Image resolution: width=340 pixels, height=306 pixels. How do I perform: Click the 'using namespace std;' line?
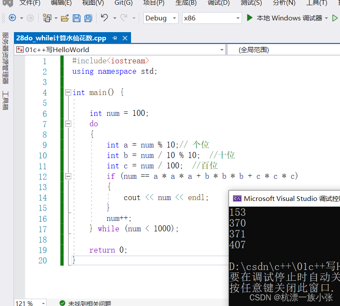[114, 71]
